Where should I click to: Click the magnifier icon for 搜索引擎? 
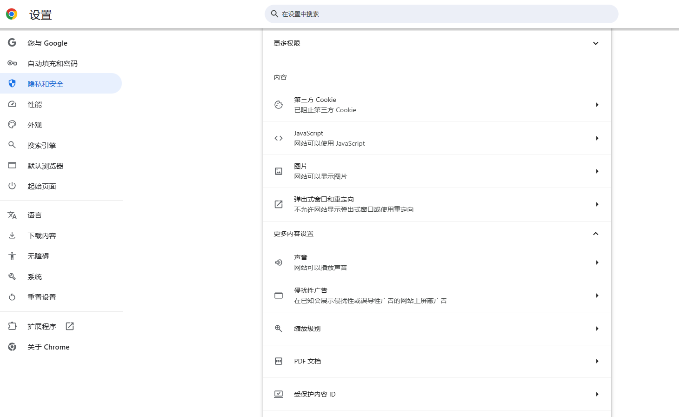[12, 145]
